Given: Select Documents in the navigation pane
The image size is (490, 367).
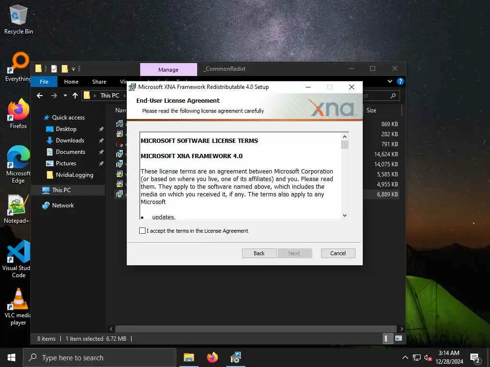Looking at the screenshot, I should click(70, 152).
